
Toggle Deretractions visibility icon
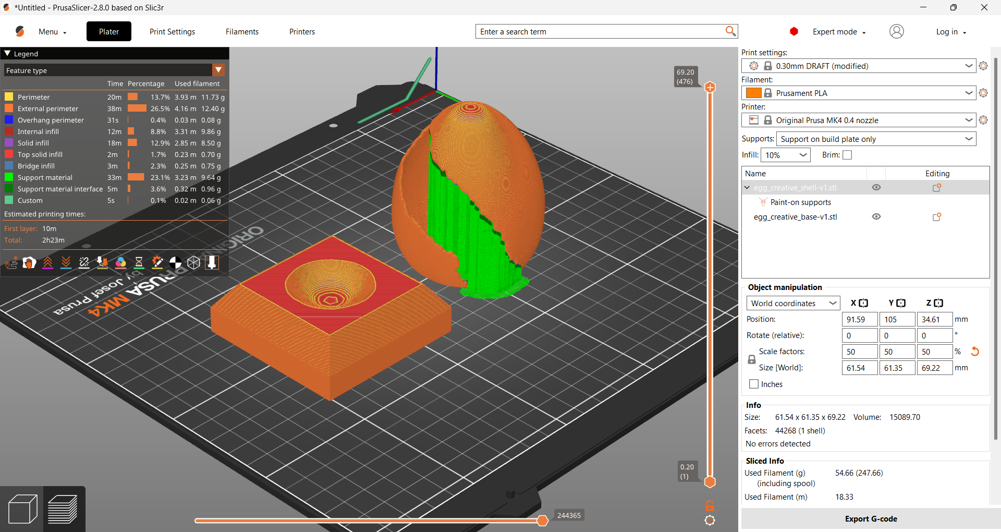click(66, 262)
